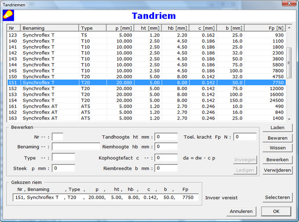This screenshot has height=222, width=299.
Task: Select belt row number 152
Action: 146,88
